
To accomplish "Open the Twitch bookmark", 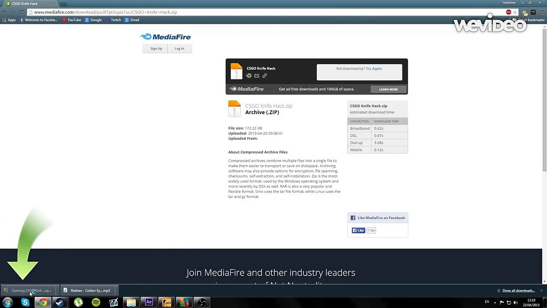I will [x=113, y=20].
